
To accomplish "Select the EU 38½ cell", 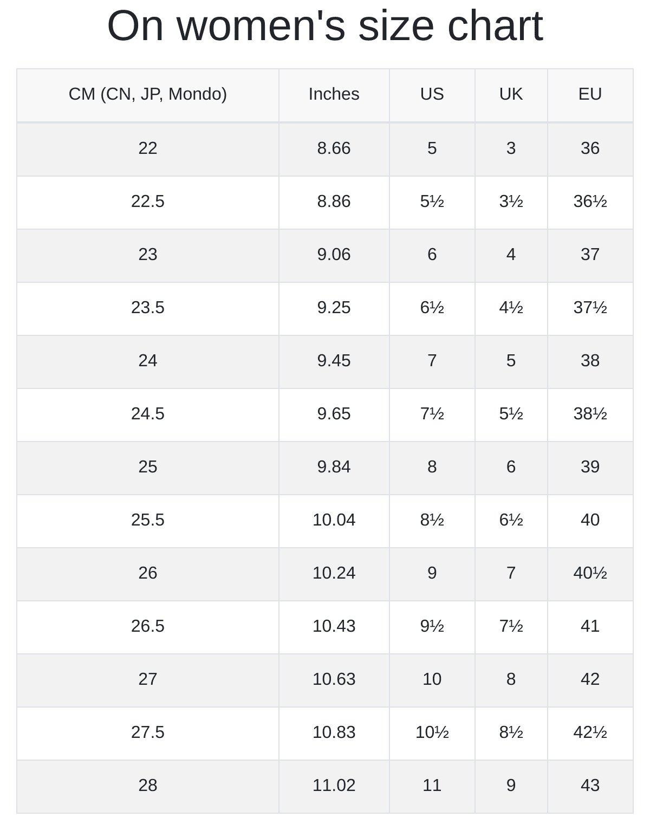I will [590, 414].
